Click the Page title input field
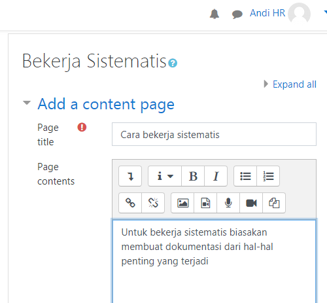Viewport: 327px width, 303px height. pos(214,134)
